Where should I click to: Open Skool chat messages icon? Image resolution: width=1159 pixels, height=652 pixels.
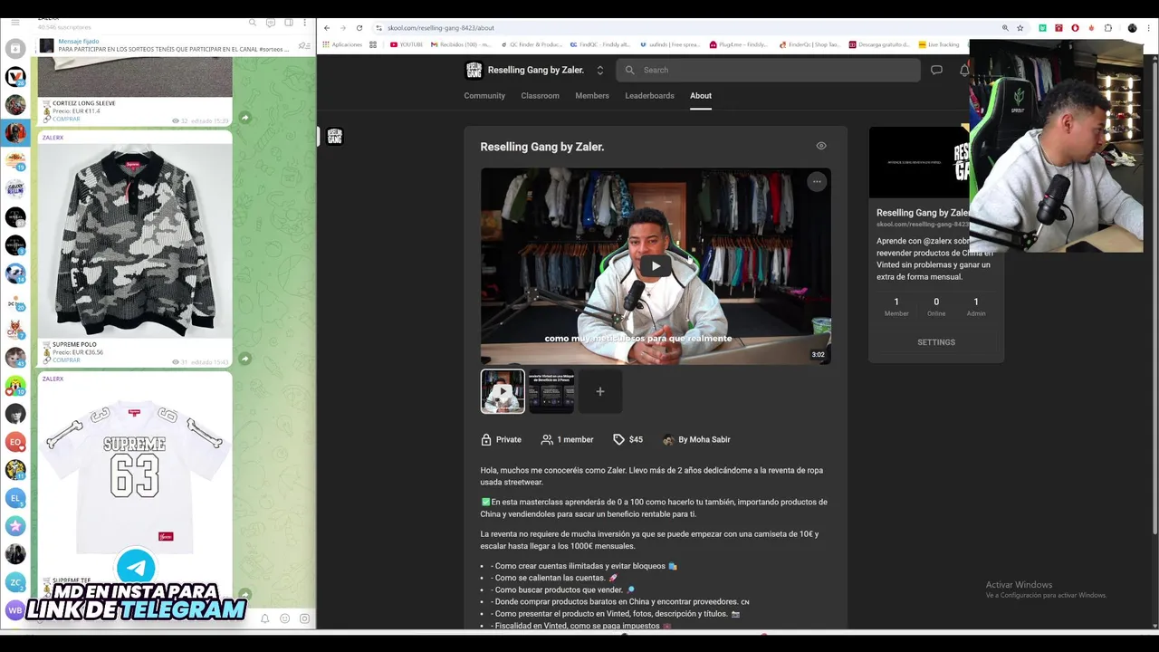[x=936, y=70]
